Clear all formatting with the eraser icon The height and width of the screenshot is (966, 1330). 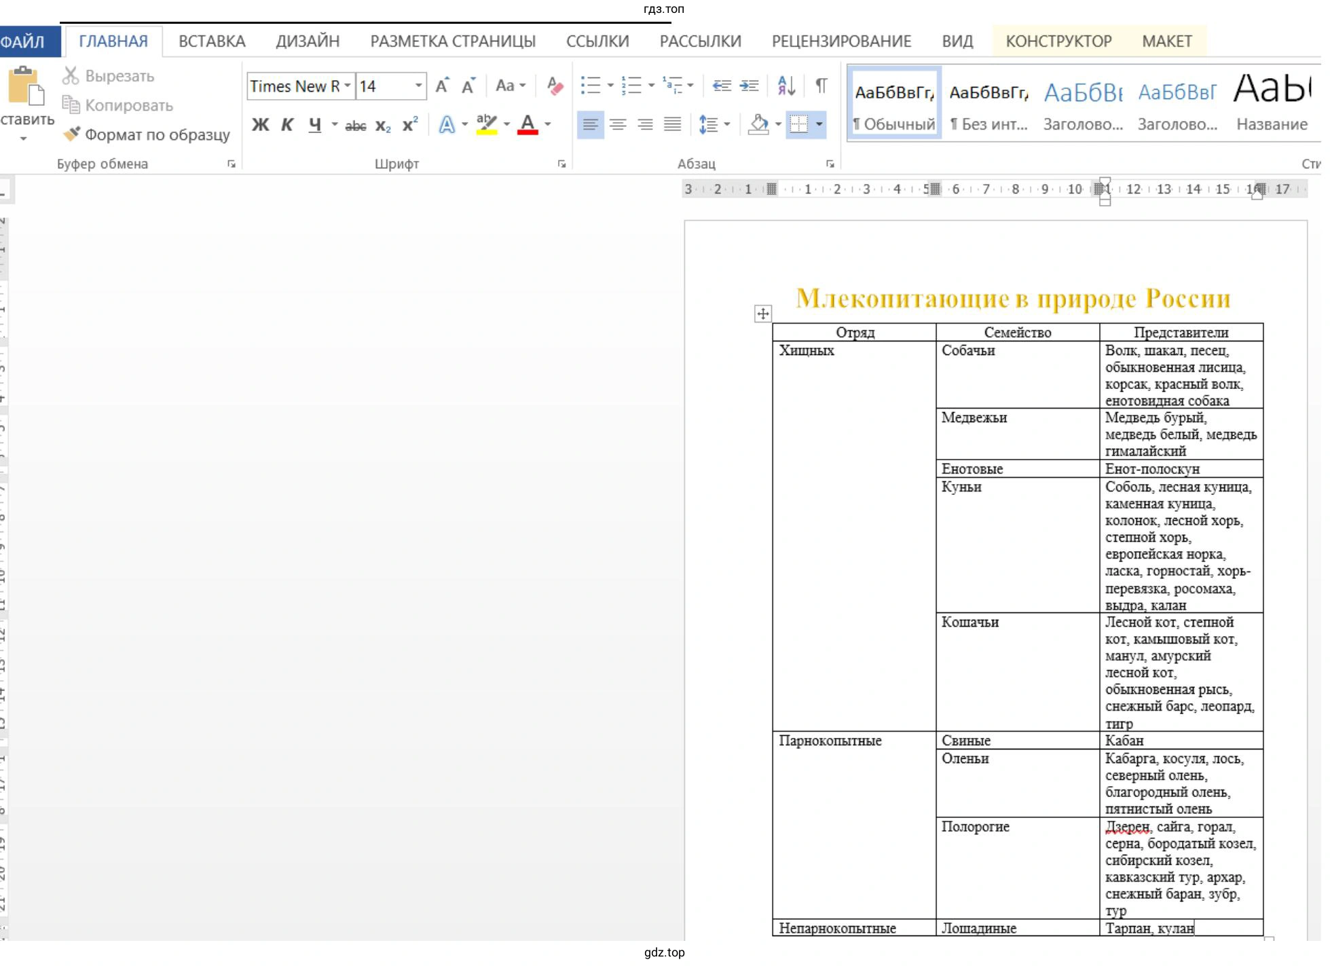[x=555, y=86]
